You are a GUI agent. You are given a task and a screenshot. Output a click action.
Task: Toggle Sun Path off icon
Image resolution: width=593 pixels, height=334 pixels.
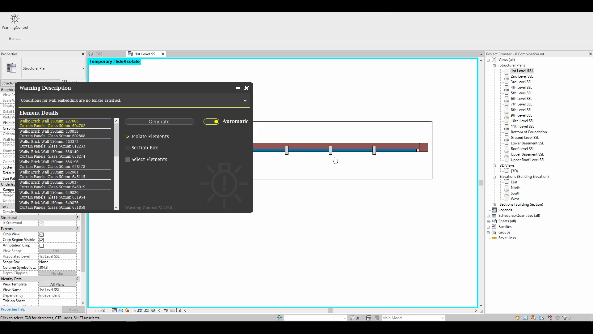point(127,310)
